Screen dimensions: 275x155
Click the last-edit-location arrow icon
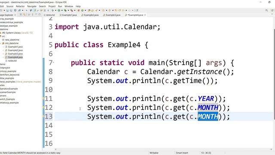point(116,10)
